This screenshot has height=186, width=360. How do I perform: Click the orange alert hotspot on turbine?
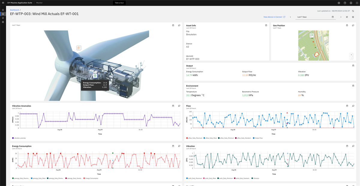pyautogui.click(x=79, y=48)
